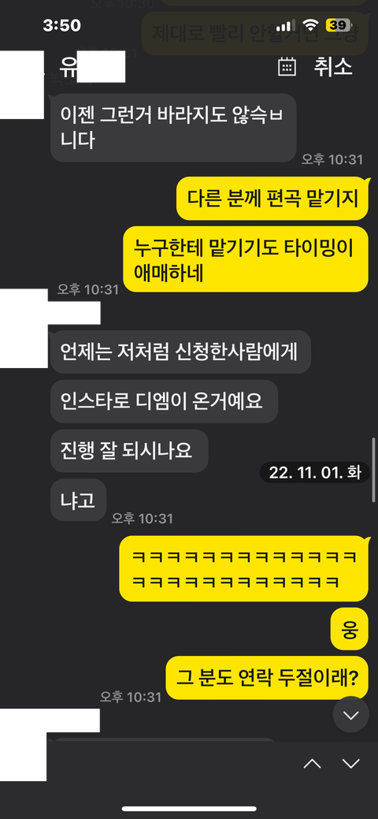378x819 pixels.
Task: Tap the yellow ㅋㅋㅋ laughing message bubble
Action: 244,568
